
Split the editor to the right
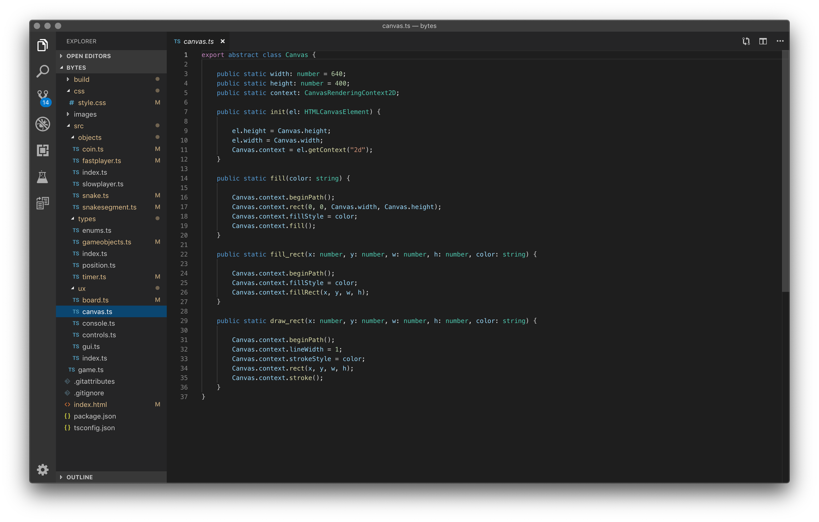763,41
